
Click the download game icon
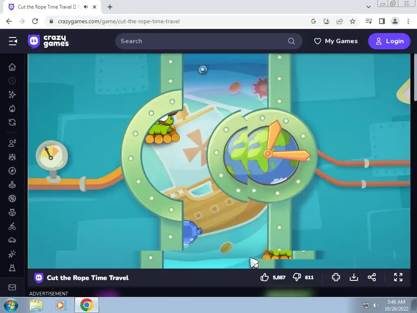pos(354,277)
